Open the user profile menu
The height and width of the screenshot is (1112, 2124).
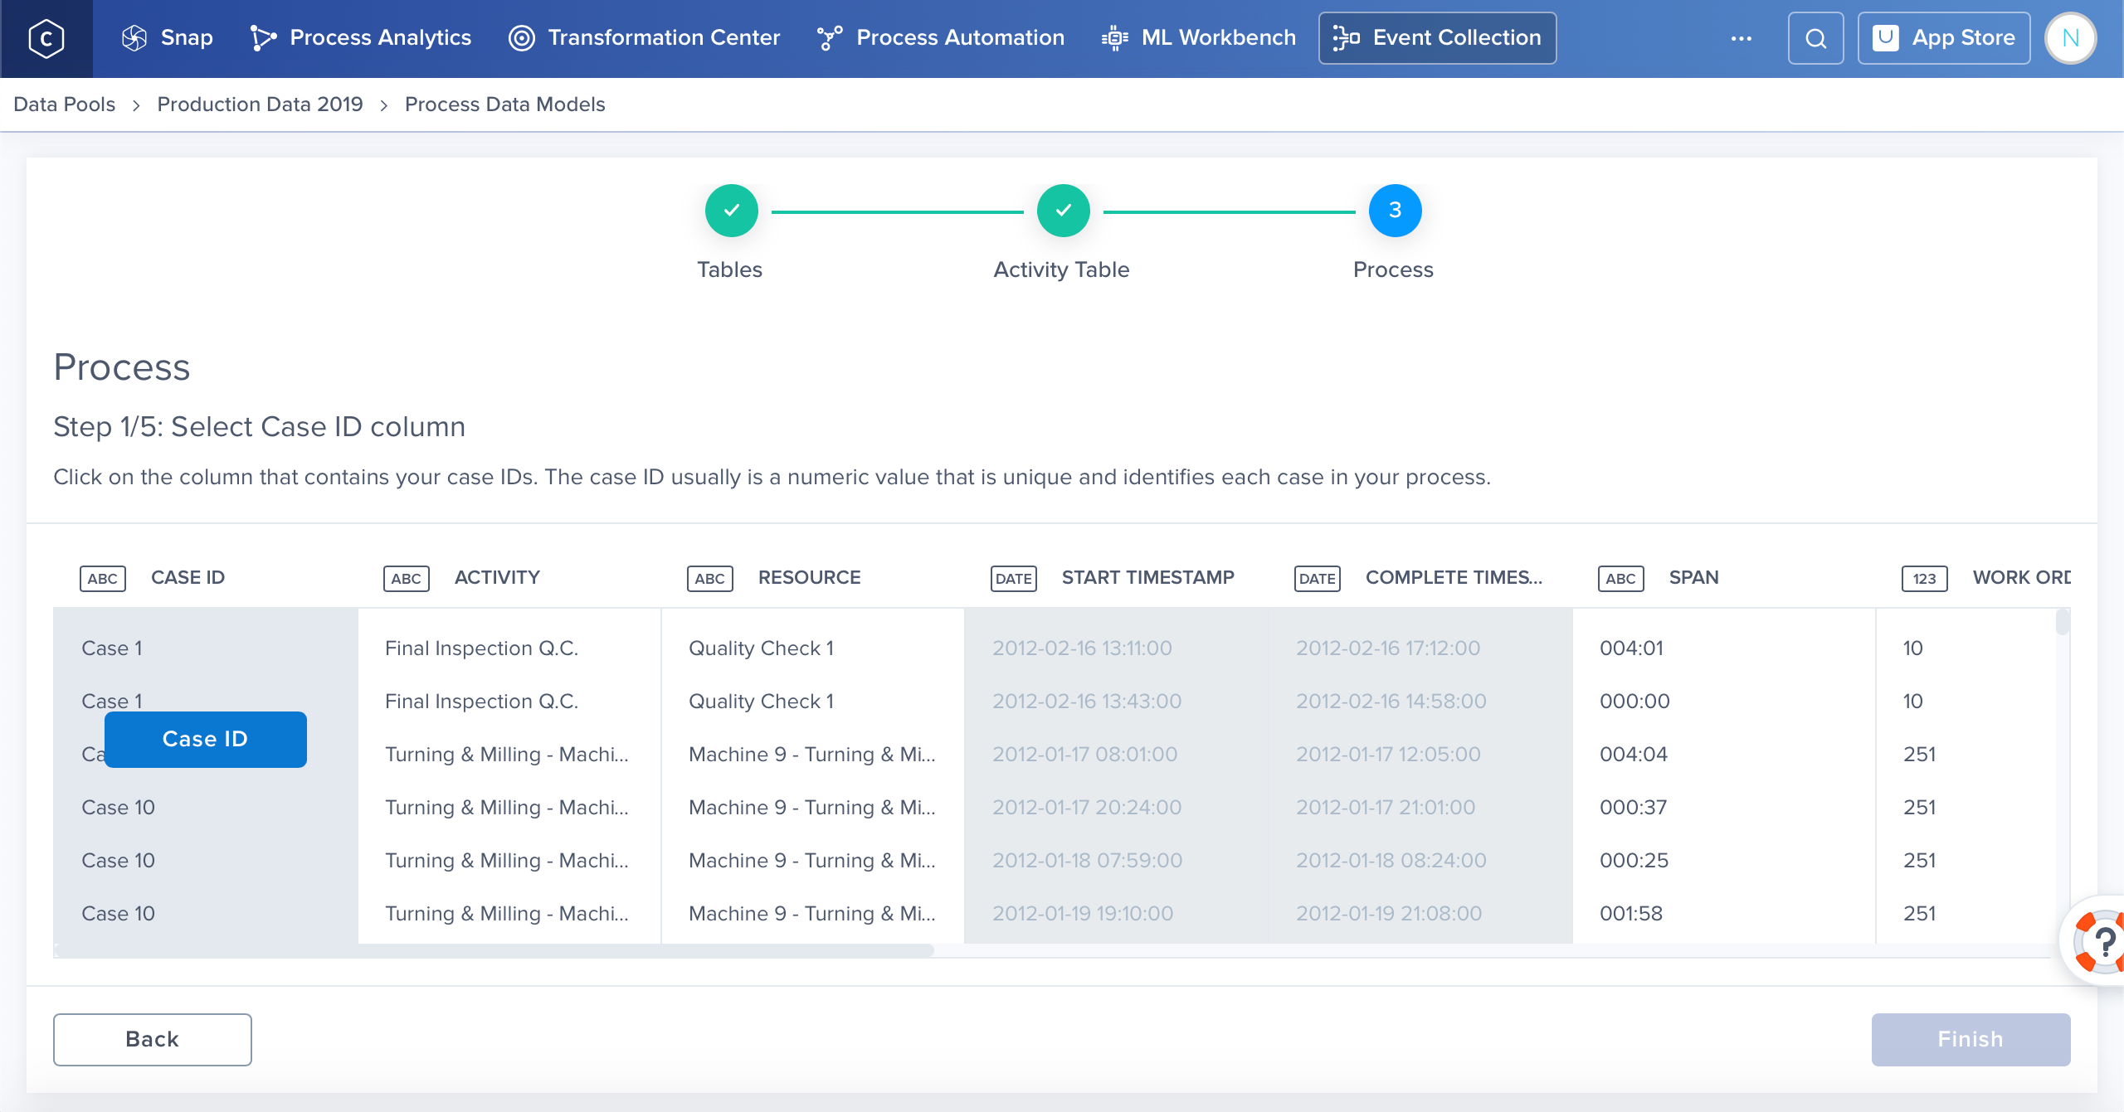point(2069,37)
